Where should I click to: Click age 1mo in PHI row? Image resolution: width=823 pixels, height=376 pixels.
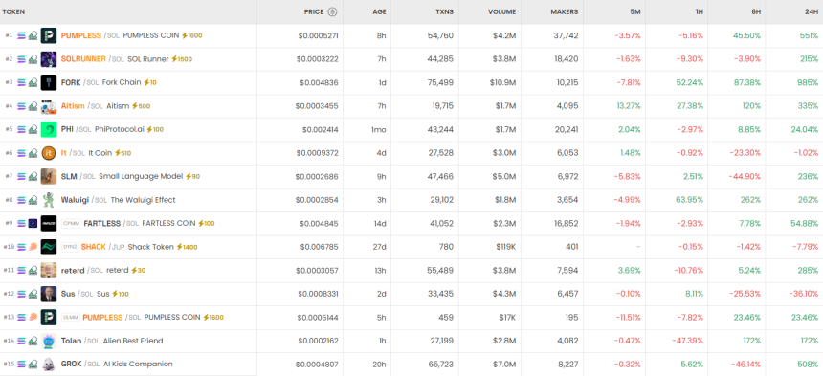click(x=379, y=129)
